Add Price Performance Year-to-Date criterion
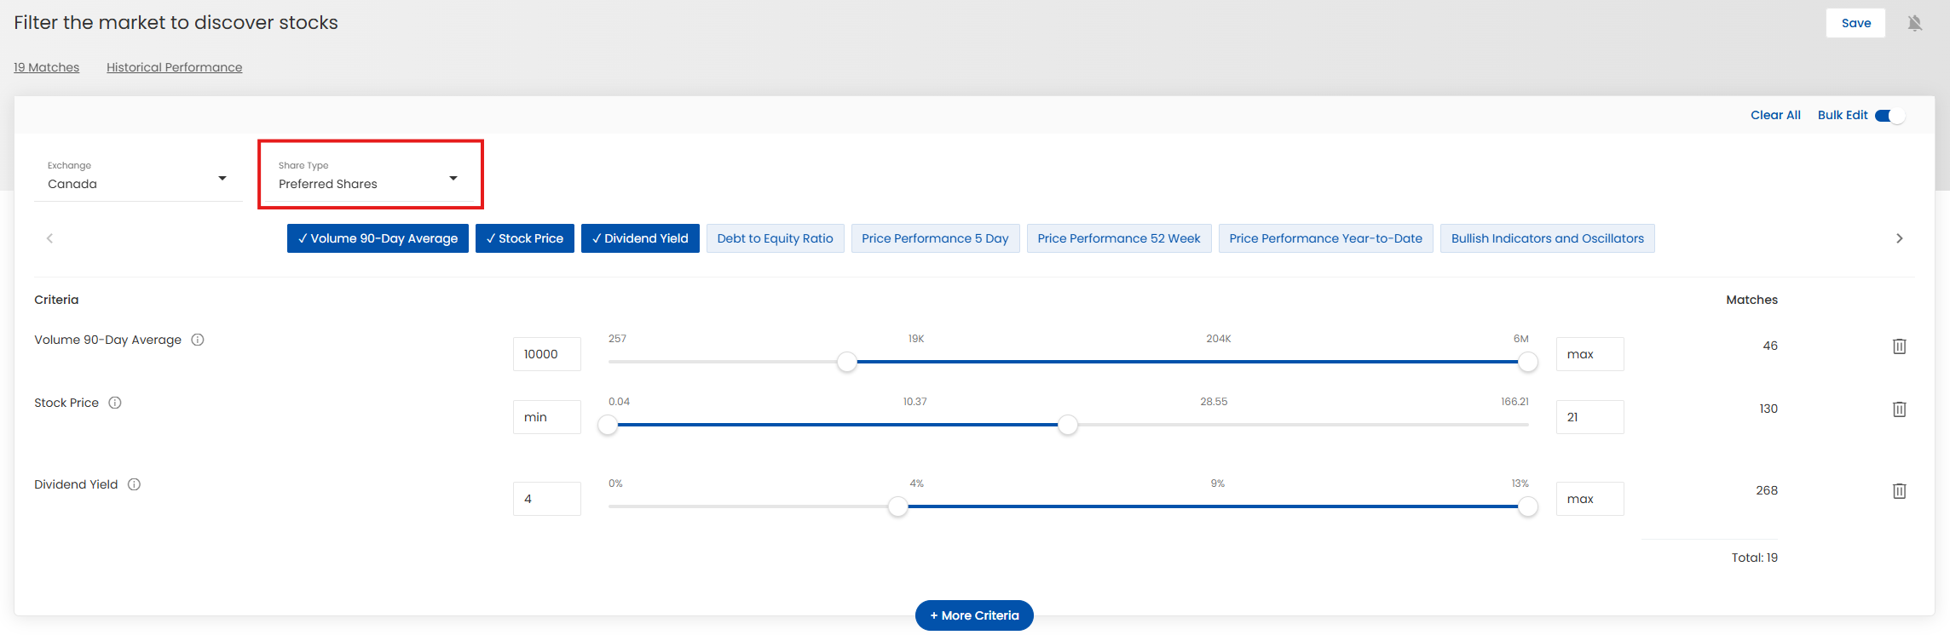 [1326, 238]
